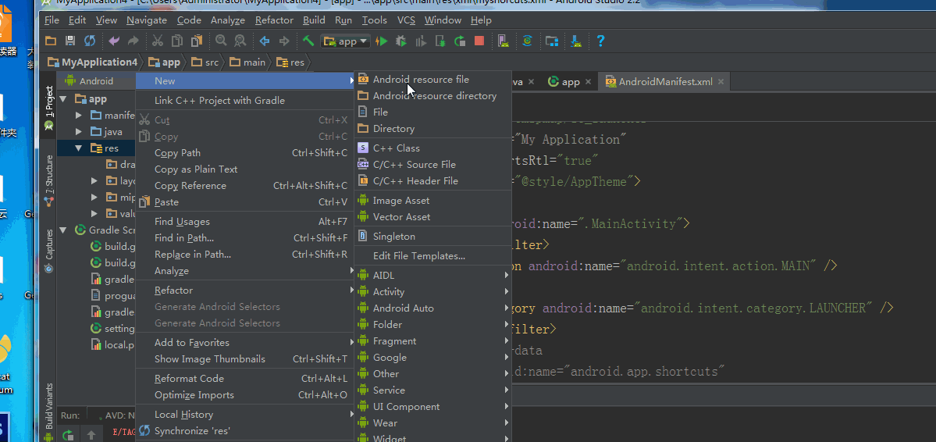Image resolution: width=936 pixels, height=442 pixels.
Task: Click the Back navigation arrow icon
Action: tap(265, 41)
